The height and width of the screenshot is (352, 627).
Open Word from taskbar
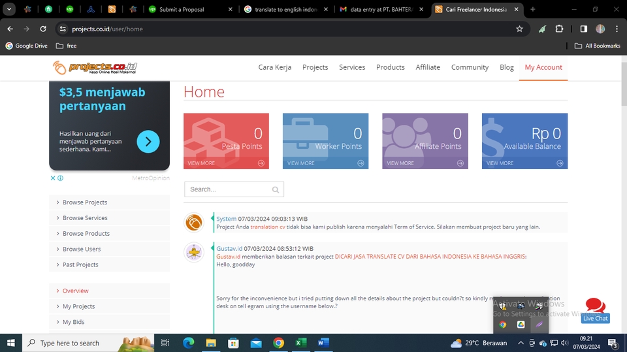tap(323, 343)
